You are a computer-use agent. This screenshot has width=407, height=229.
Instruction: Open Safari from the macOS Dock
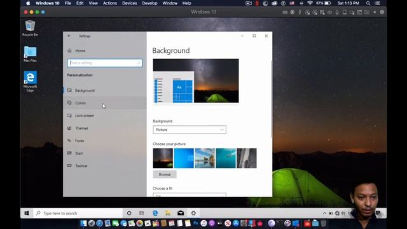tap(99, 223)
